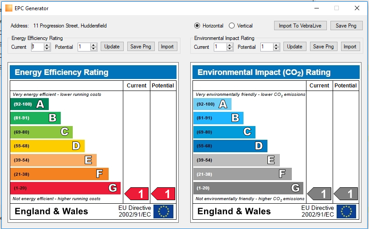Update the Energy Efficiency Rating chart
This screenshot has width=369, height=229.
112,47
